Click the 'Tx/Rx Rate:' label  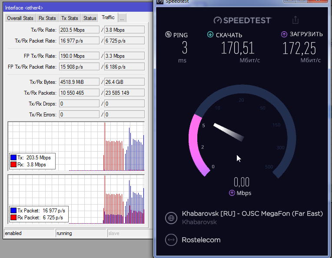(43, 30)
